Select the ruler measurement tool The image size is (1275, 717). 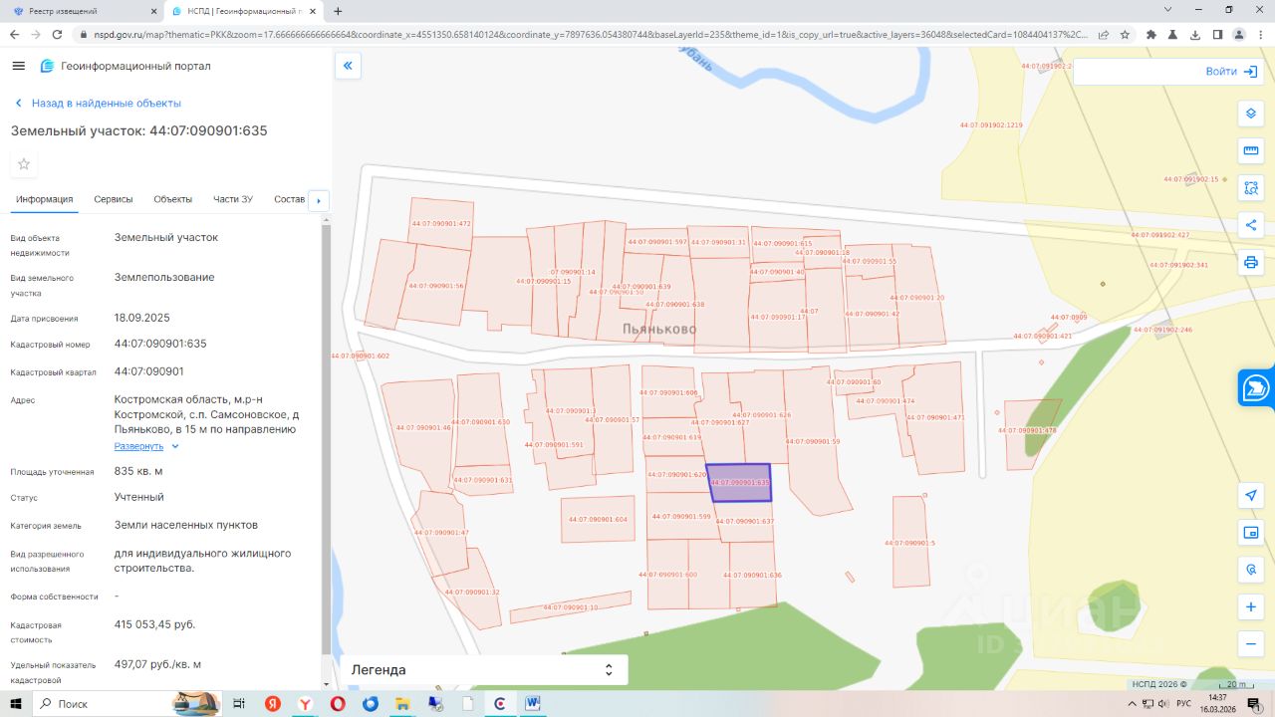1251,150
